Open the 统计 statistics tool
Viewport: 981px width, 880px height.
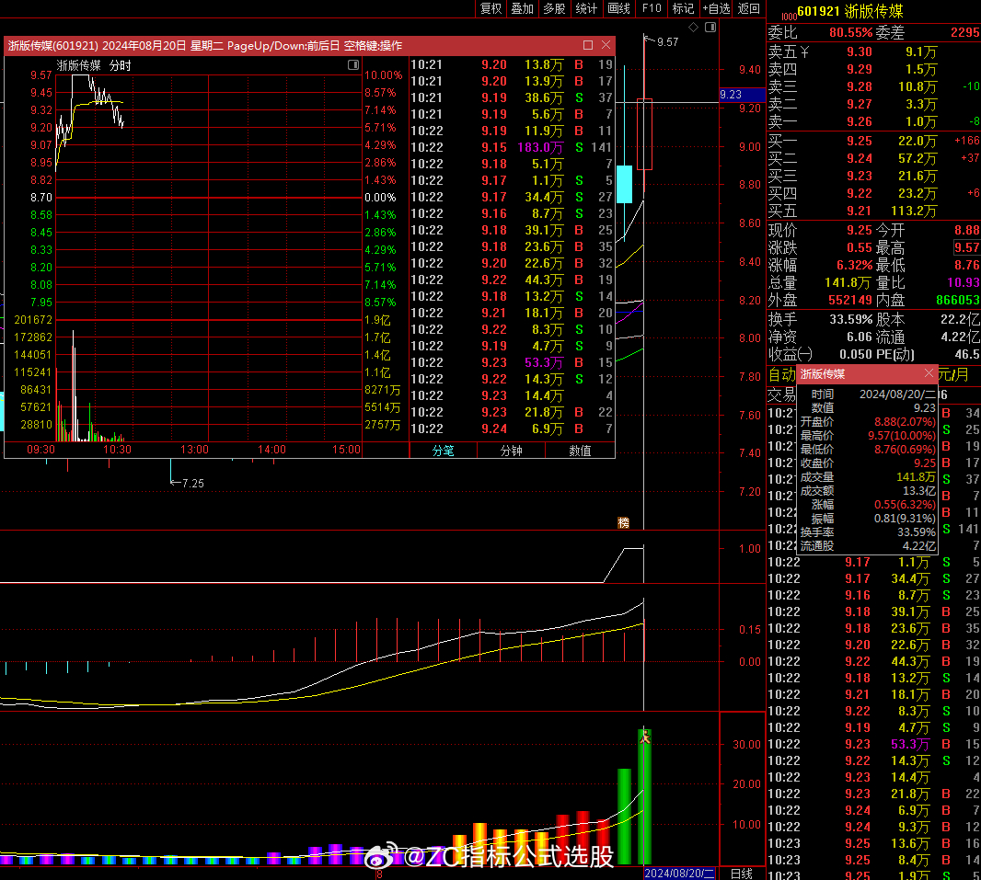(586, 8)
